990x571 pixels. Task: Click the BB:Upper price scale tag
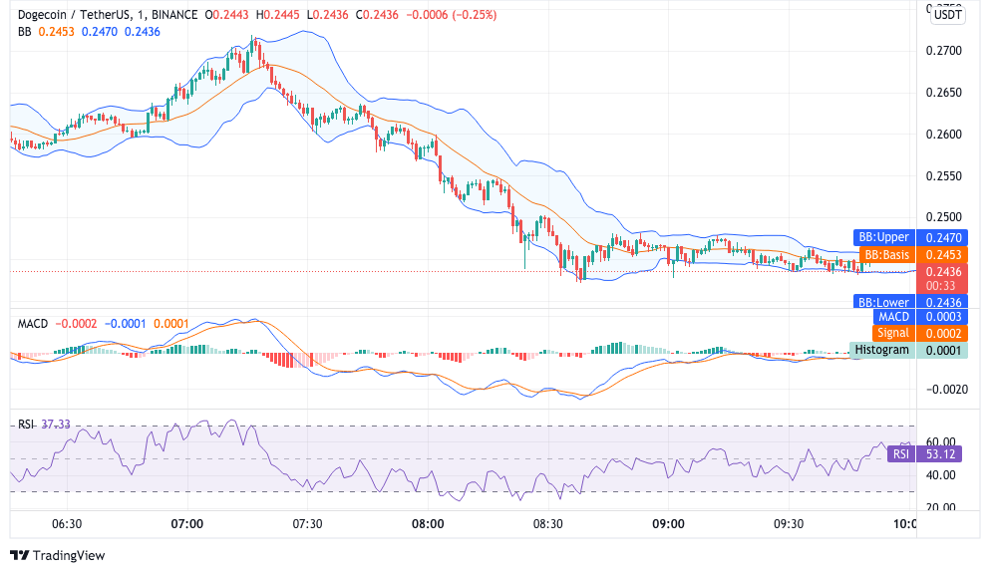coord(882,238)
